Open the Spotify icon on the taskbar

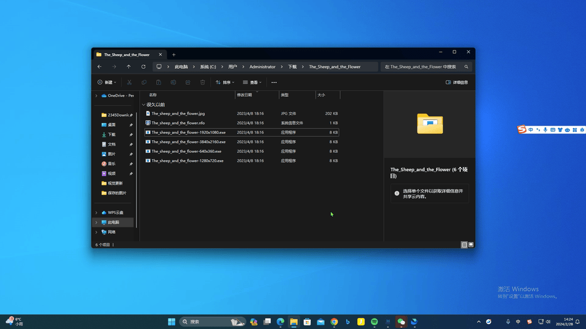[x=374, y=322]
